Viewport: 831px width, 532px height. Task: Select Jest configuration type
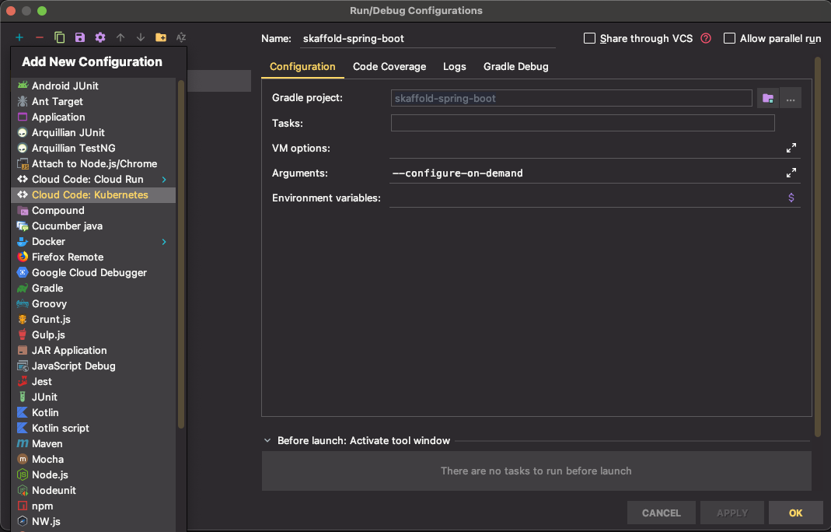click(93, 381)
